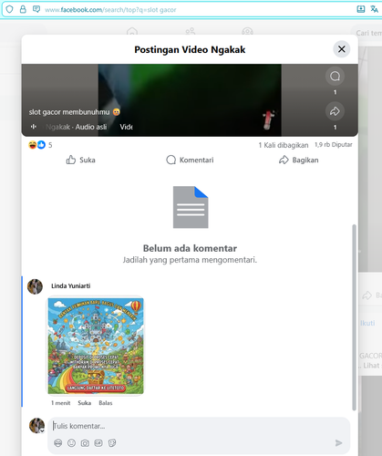Tap the video overlay share arrow icon

coord(335,111)
